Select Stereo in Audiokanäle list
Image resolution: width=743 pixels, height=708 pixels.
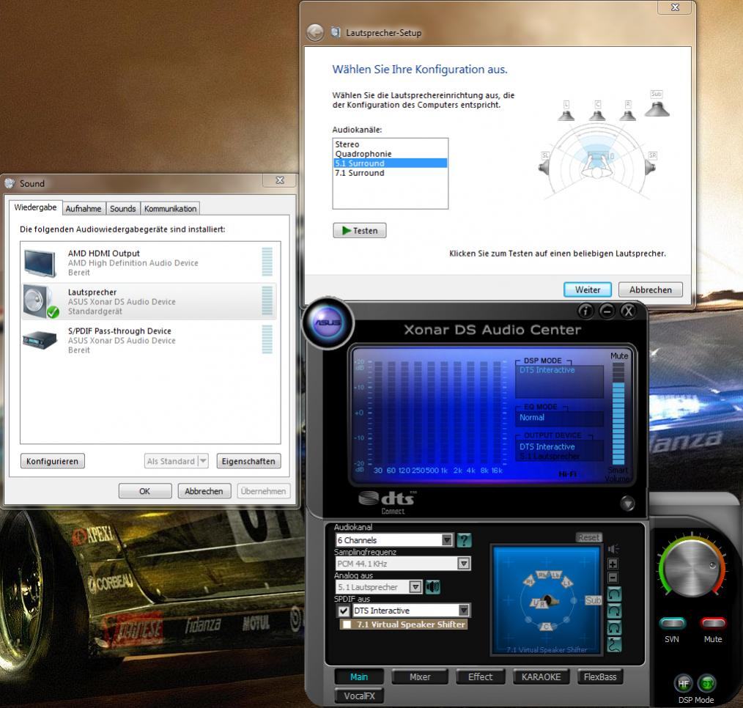click(x=390, y=144)
